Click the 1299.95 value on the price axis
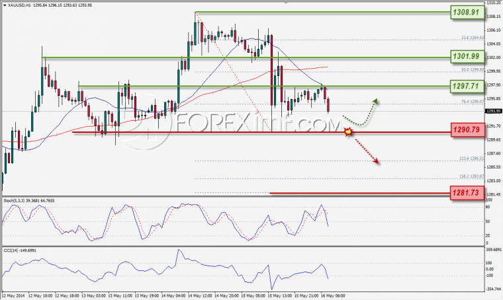This screenshot has width=503, height=300. pos(493,71)
